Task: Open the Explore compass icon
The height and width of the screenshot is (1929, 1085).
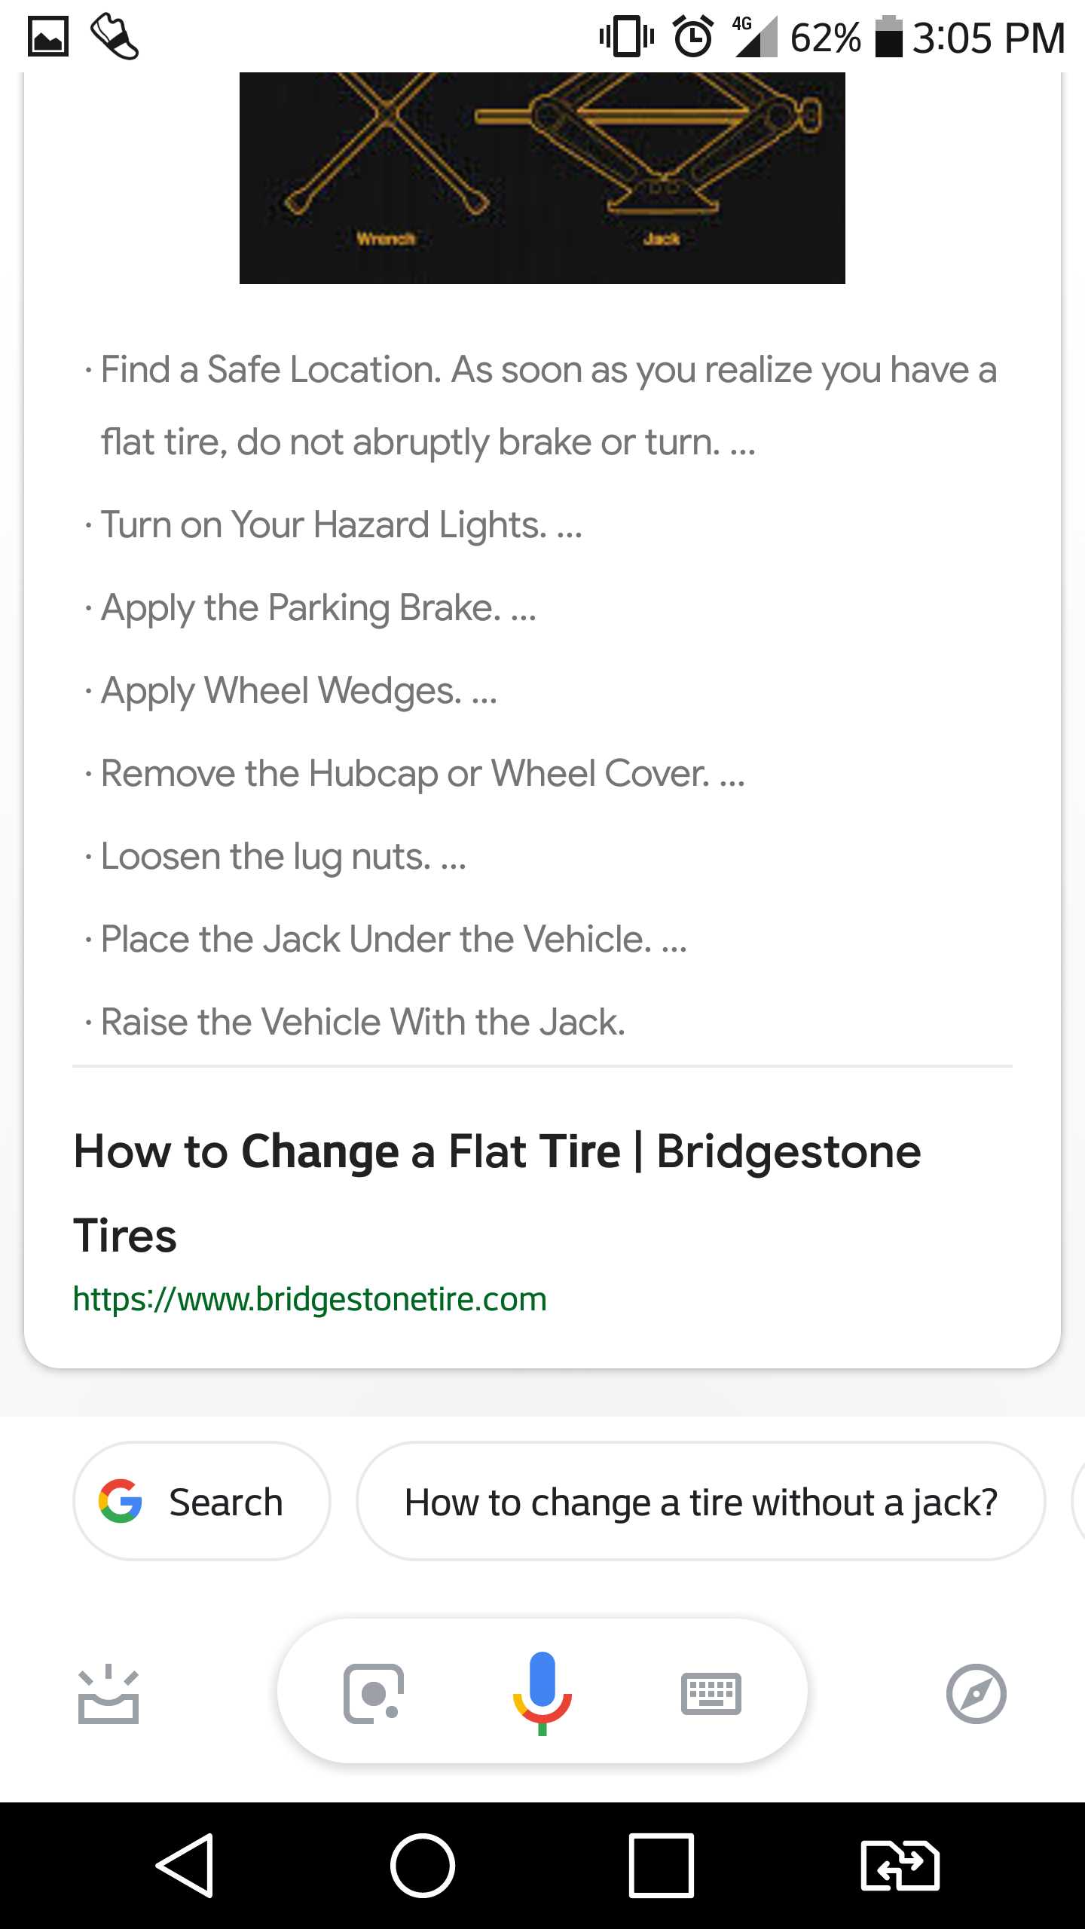Action: (x=976, y=1694)
